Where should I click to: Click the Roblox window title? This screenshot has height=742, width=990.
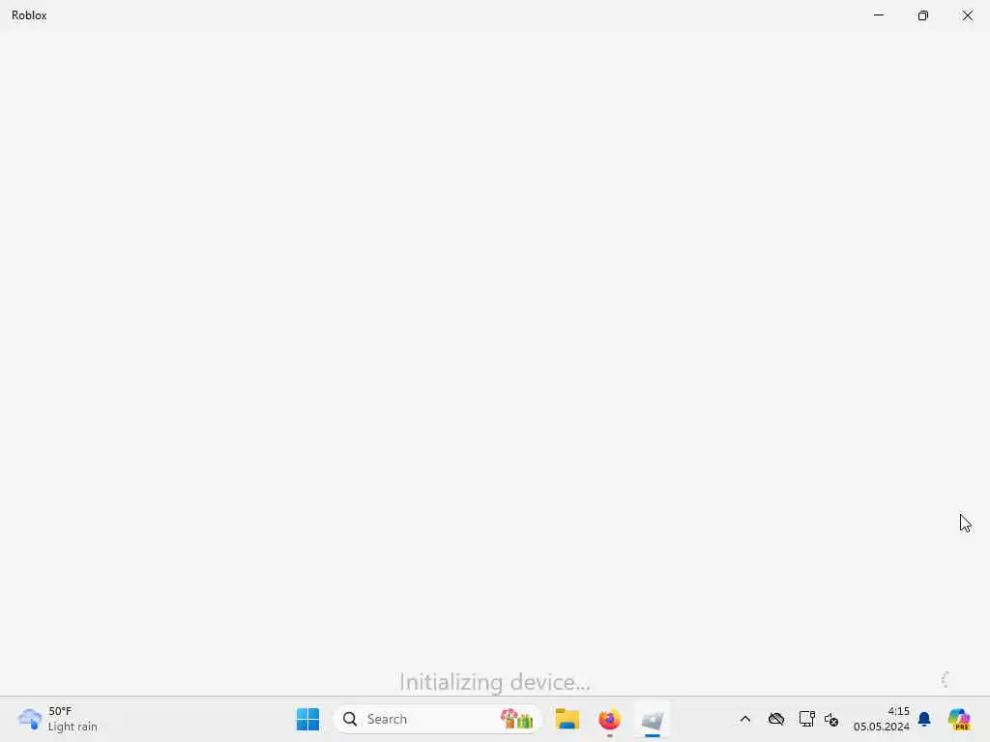click(x=29, y=15)
